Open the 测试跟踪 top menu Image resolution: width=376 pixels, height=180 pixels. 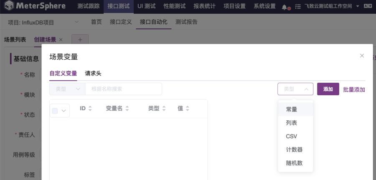(x=88, y=6)
